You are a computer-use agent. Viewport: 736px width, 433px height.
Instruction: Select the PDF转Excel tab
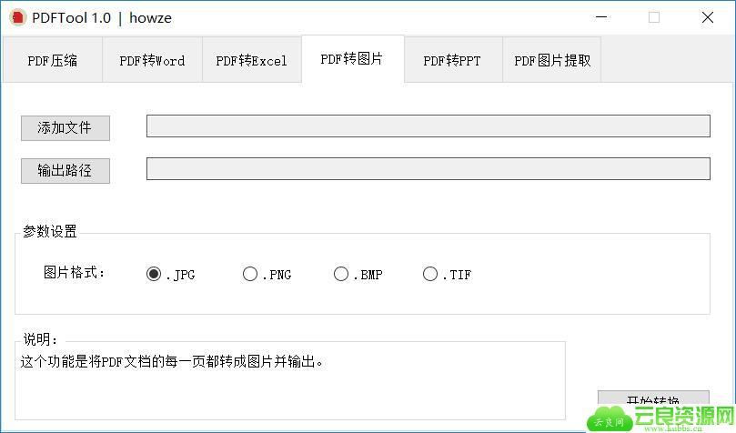point(251,61)
